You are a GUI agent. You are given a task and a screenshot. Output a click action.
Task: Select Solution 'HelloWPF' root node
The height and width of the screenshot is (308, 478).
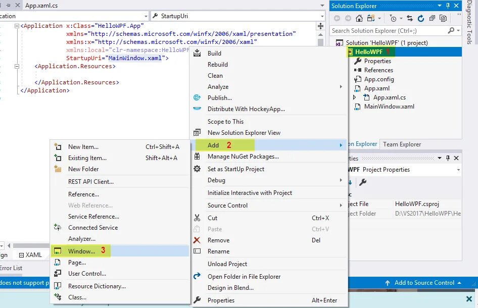[387, 42]
